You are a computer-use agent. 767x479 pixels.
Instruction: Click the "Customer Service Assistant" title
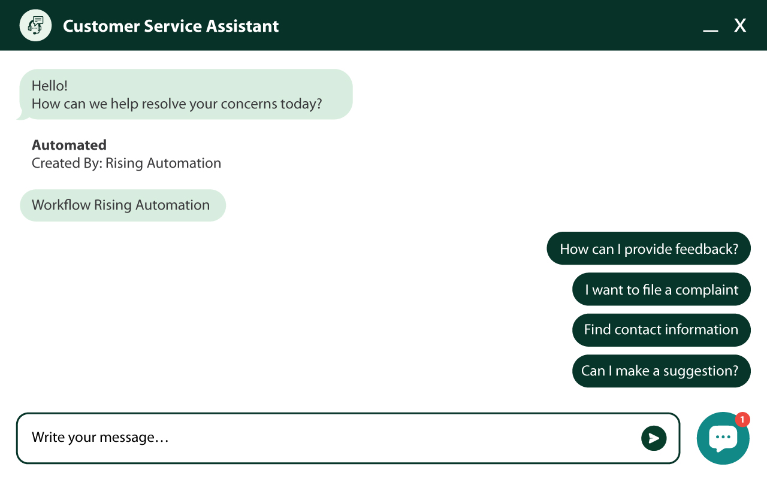pyautogui.click(x=171, y=26)
